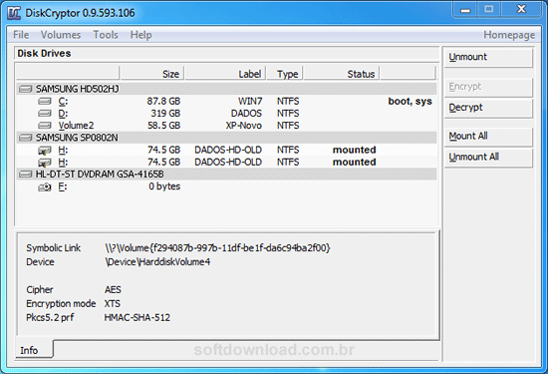The height and width of the screenshot is (374, 548).
Task: Close the DiskCryptor window
Action: (x=521, y=9)
